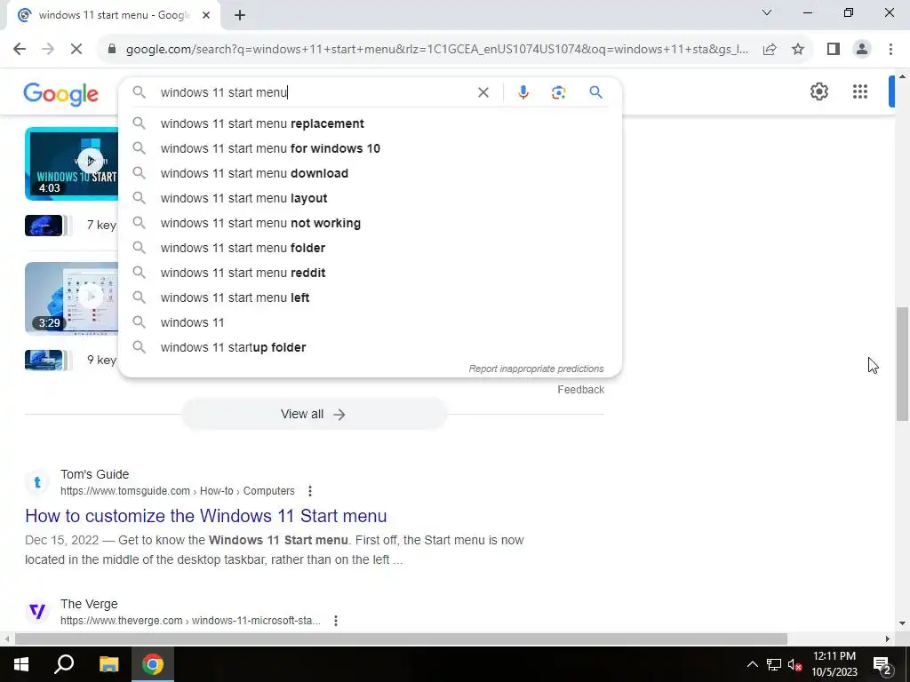
Task: Start voice search with the microphone icon
Action: click(x=523, y=92)
